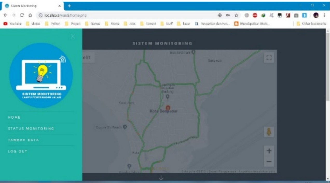This screenshot has width=330, height=183.
Task: Click LOG OUT in the sidebar
Action: point(17,151)
